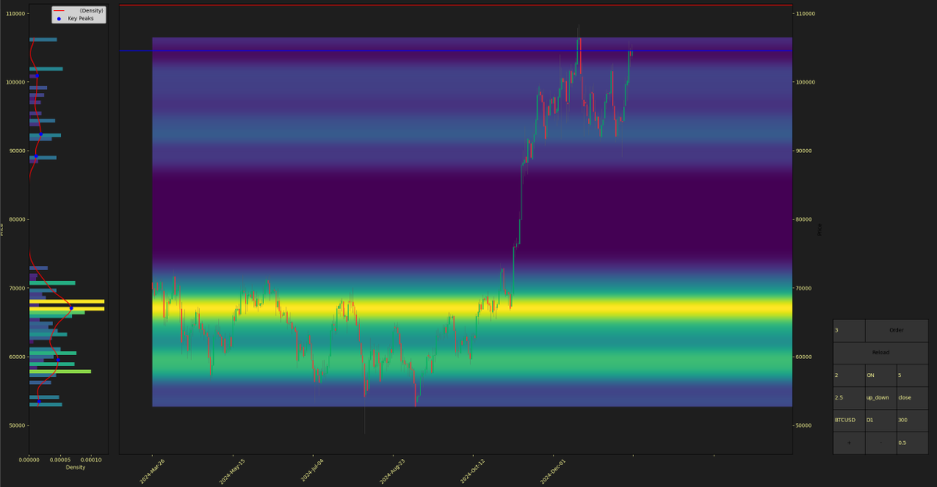Viewport: 937px width, 487px height.
Task: Click the red horizontal line above the chart
Action: click(x=455, y=5)
